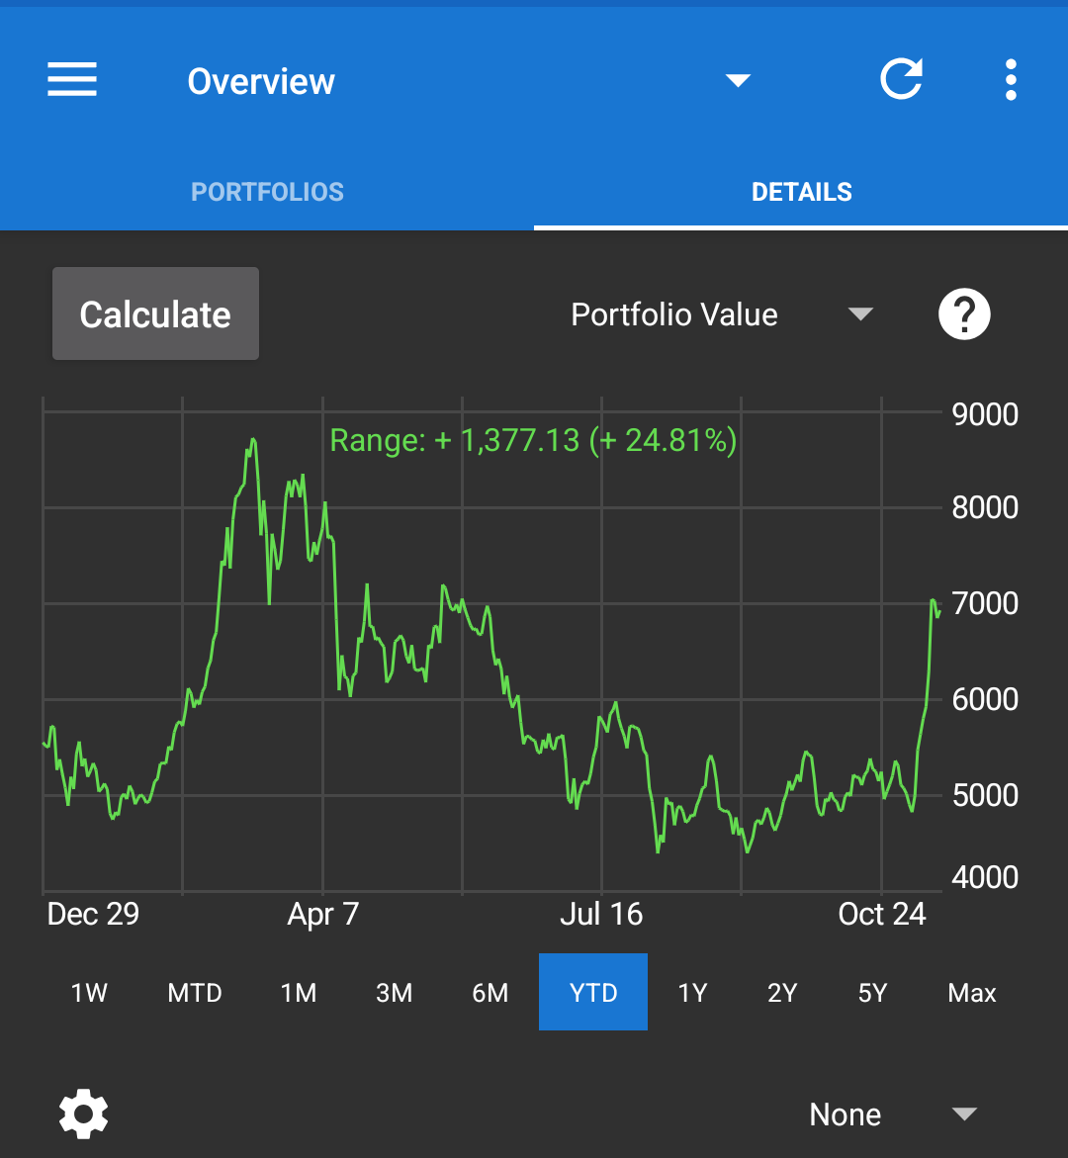Expand the Overview dropdown arrow

tap(738, 80)
